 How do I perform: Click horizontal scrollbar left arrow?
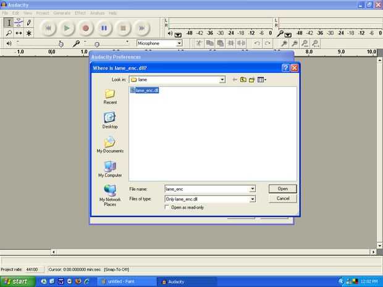pyautogui.click(x=54, y=252)
